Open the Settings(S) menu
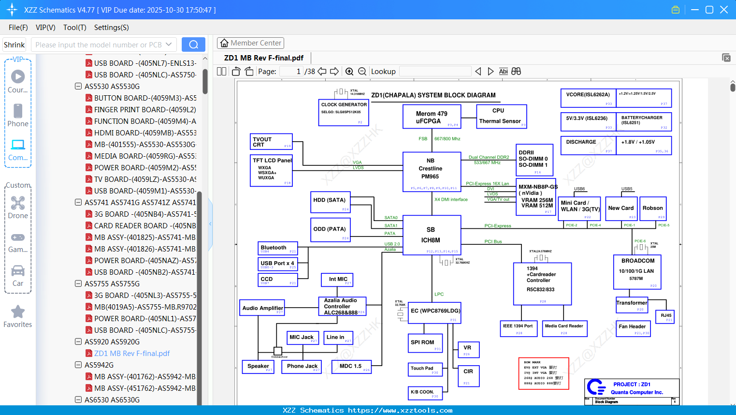This screenshot has height=415, width=736. point(112,28)
